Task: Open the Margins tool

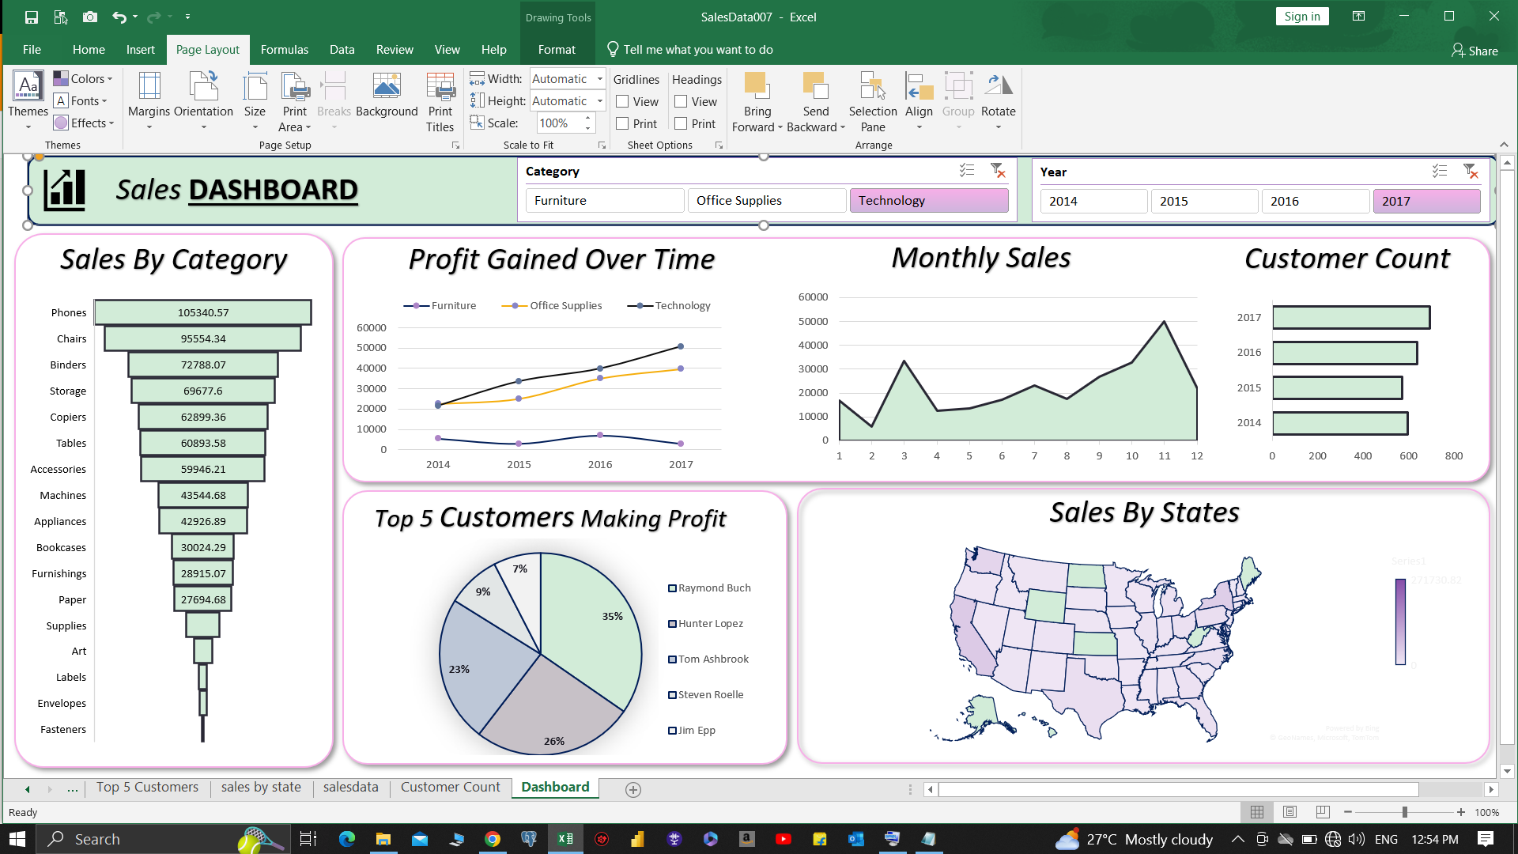Action: pyautogui.click(x=149, y=101)
